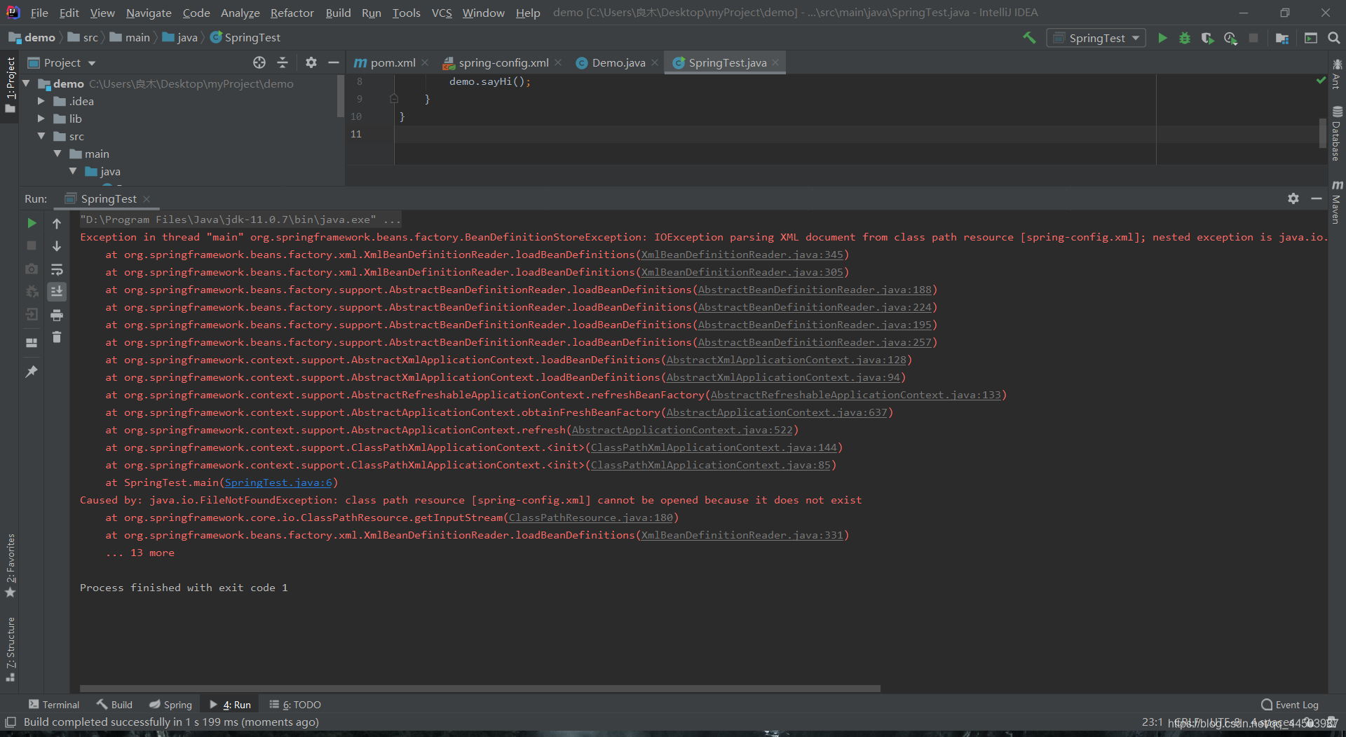Click the Search Everywhere magnifier icon

[1334, 38]
